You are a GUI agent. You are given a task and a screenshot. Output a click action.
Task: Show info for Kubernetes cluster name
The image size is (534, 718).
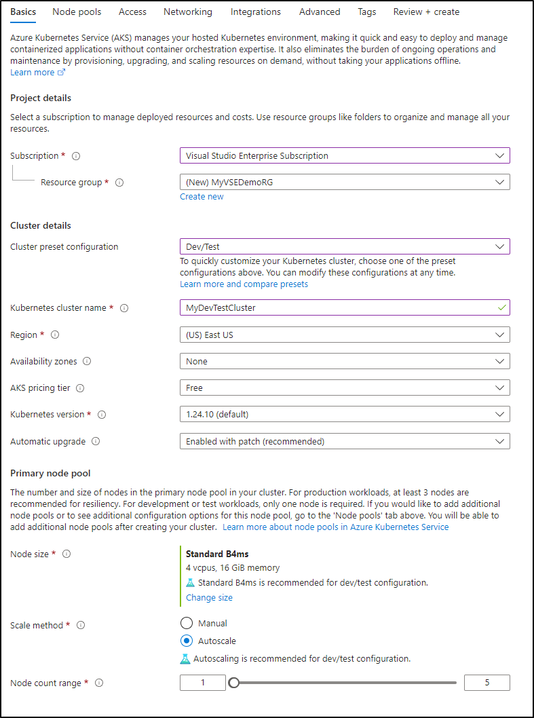(124, 308)
